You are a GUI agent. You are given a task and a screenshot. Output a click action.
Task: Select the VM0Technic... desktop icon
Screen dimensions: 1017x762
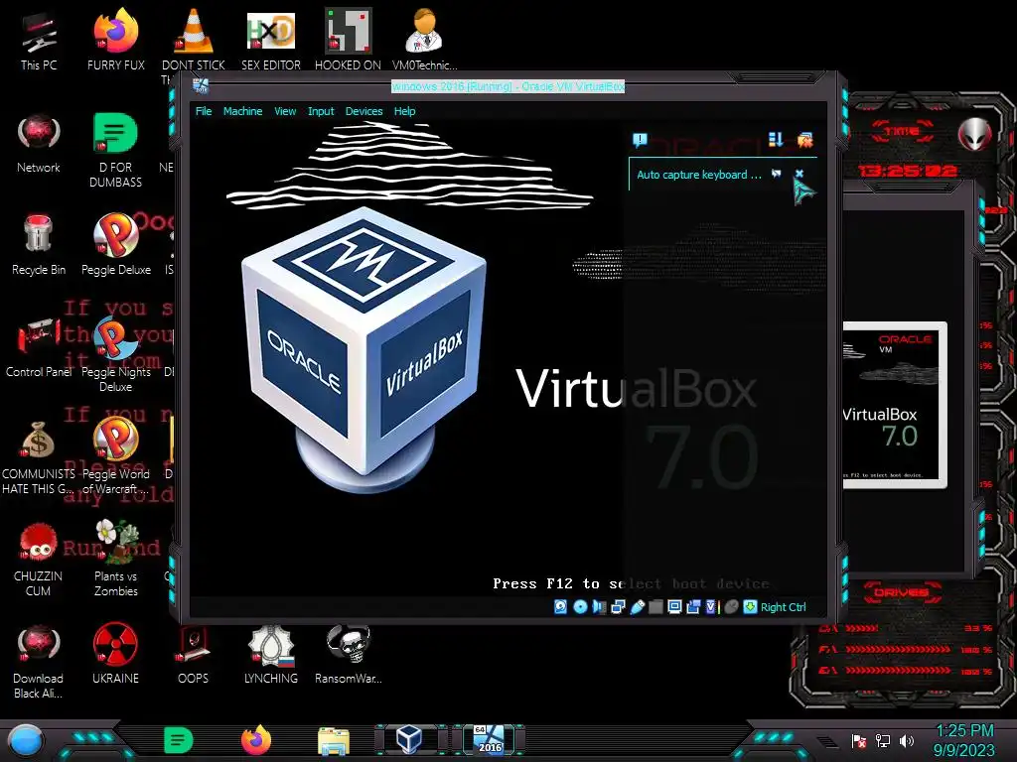(424, 40)
